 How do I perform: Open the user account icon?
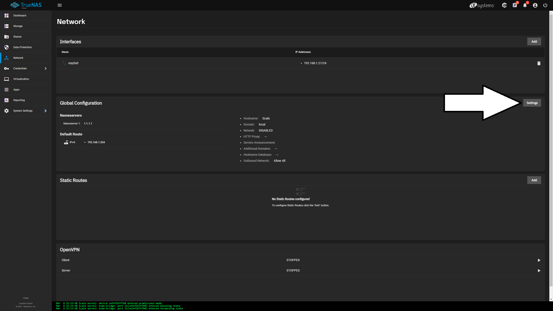pos(535,5)
